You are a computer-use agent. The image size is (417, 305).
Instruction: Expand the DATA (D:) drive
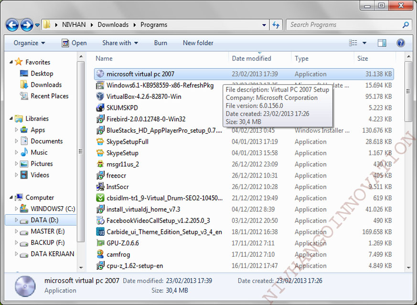[x=16, y=220]
